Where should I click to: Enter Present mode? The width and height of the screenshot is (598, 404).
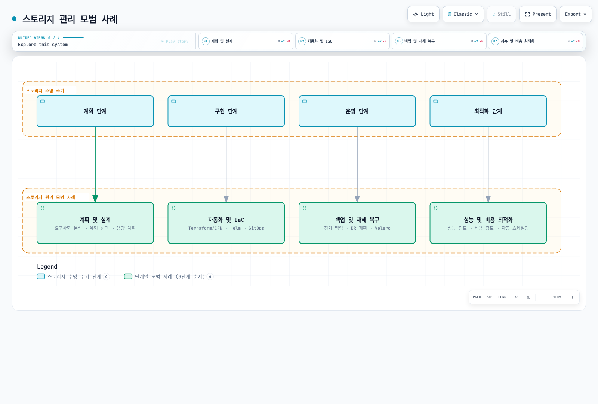(538, 14)
